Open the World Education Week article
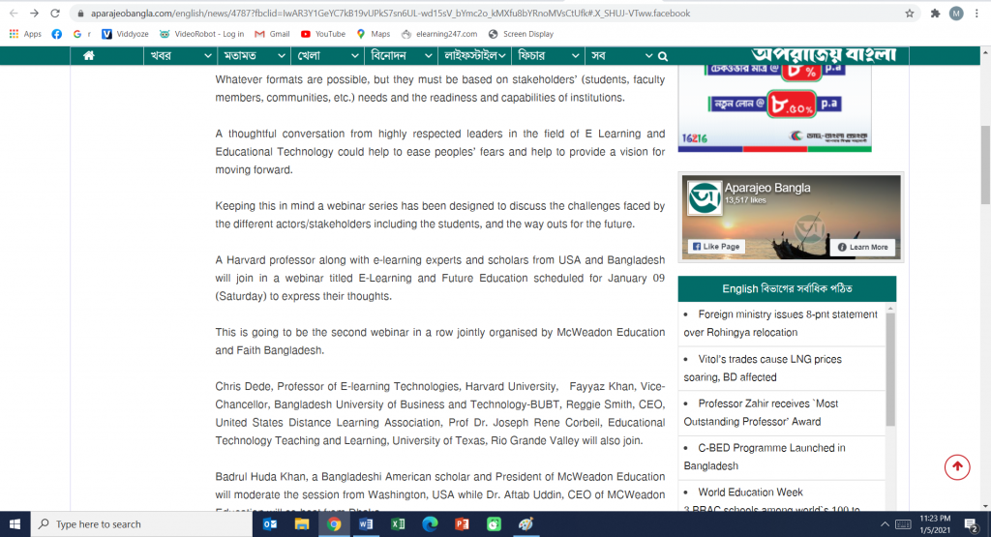 [x=750, y=492]
